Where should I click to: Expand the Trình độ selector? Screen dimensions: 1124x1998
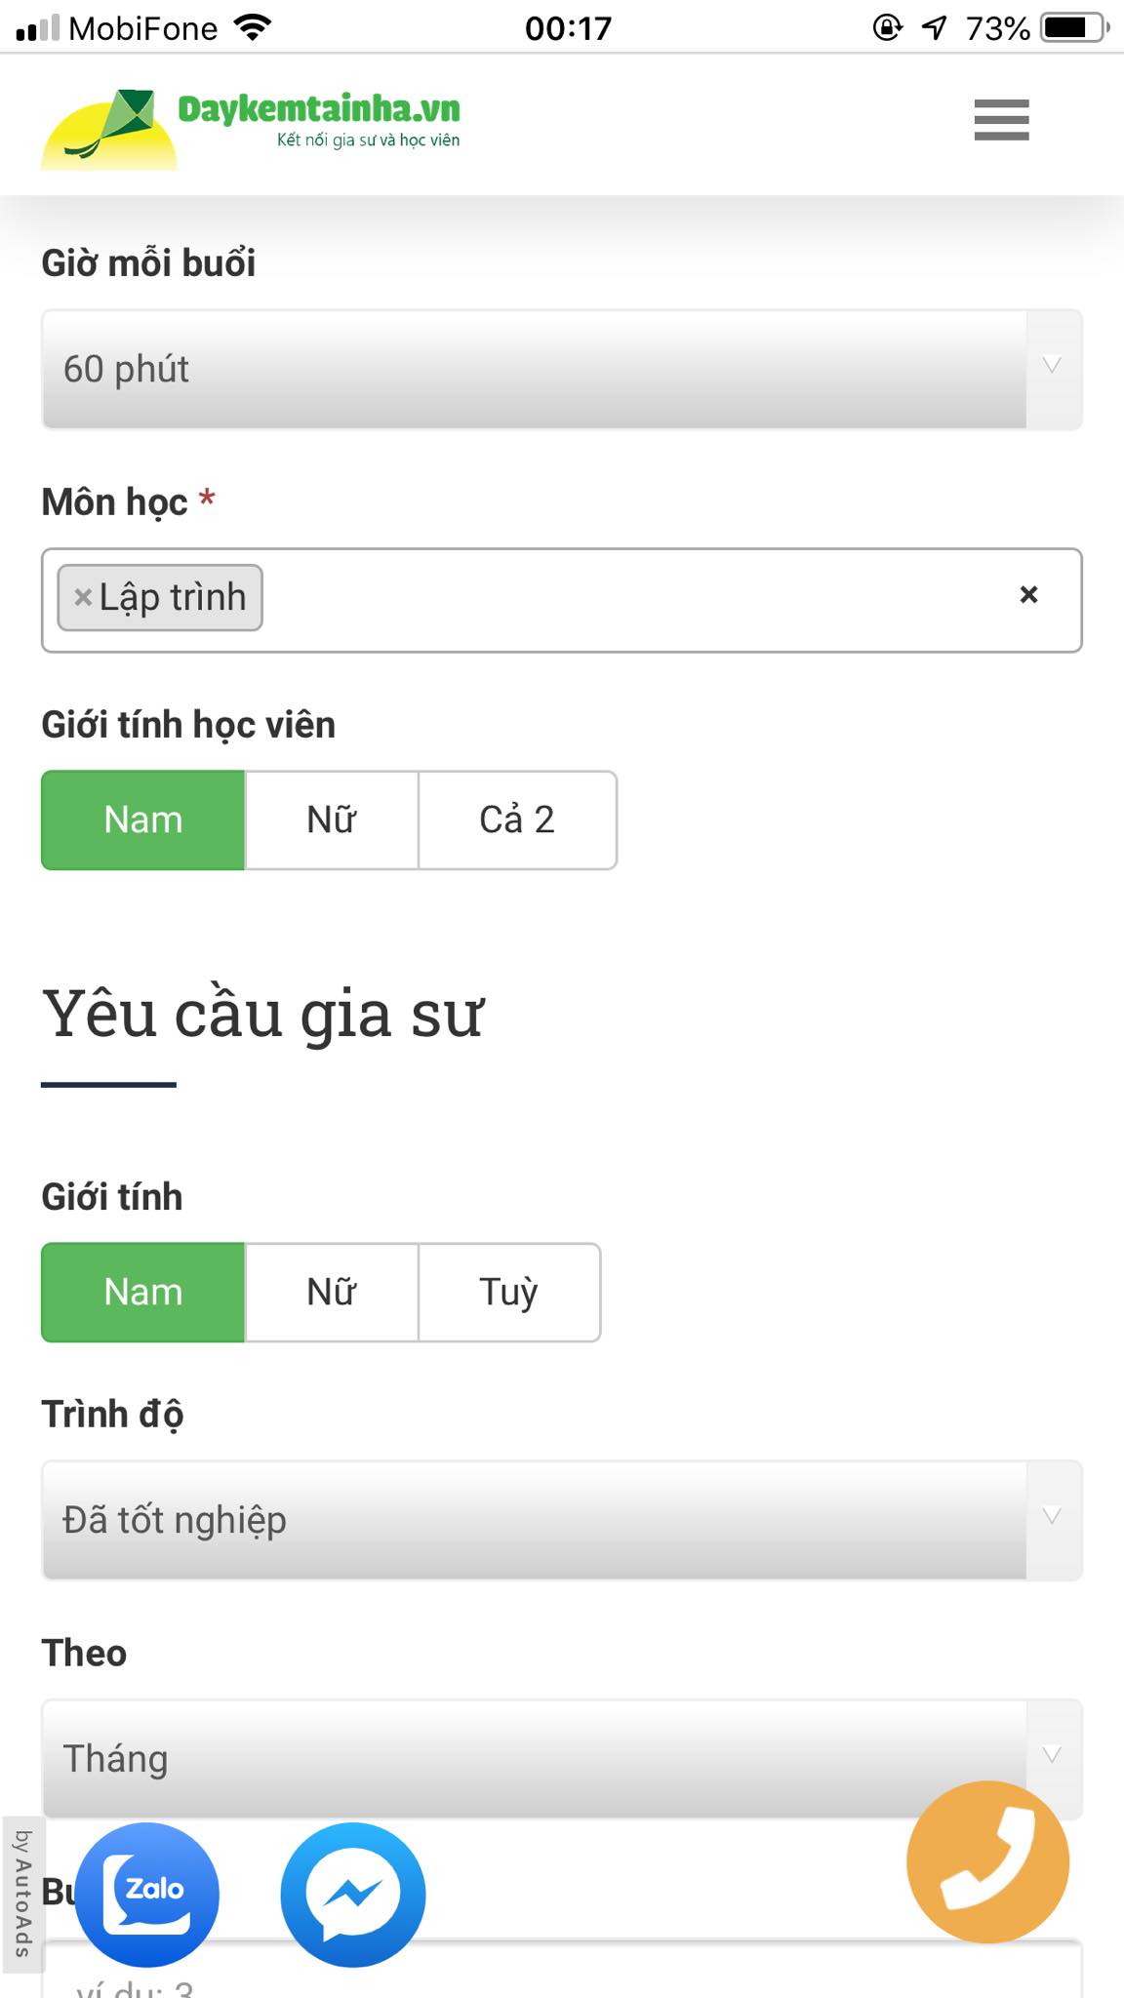click(562, 1519)
